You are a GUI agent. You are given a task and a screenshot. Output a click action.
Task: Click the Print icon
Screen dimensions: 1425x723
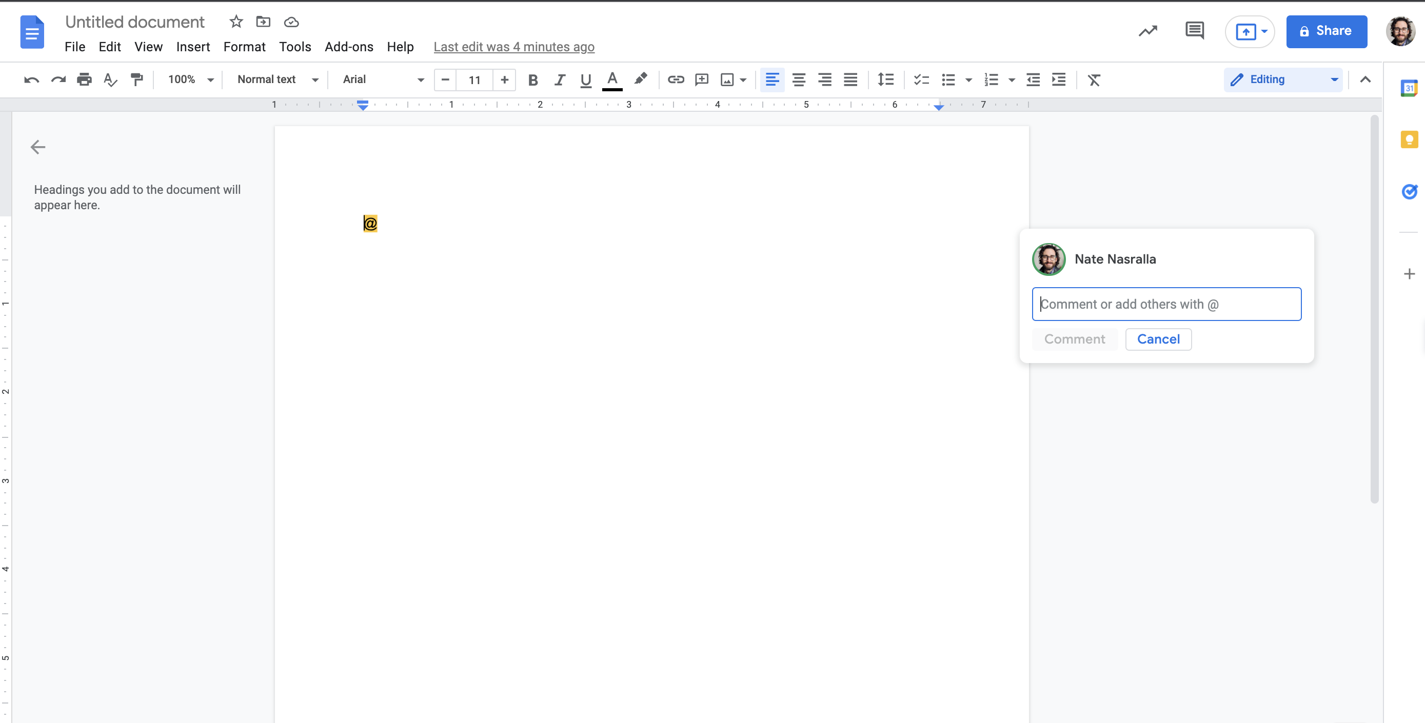tap(84, 80)
